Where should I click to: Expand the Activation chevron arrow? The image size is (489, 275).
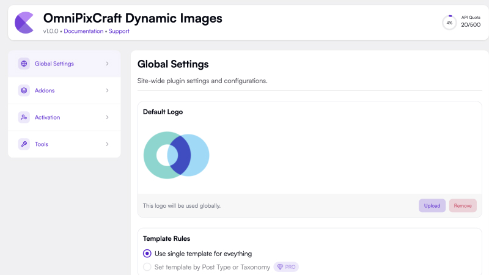(x=107, y=117)
